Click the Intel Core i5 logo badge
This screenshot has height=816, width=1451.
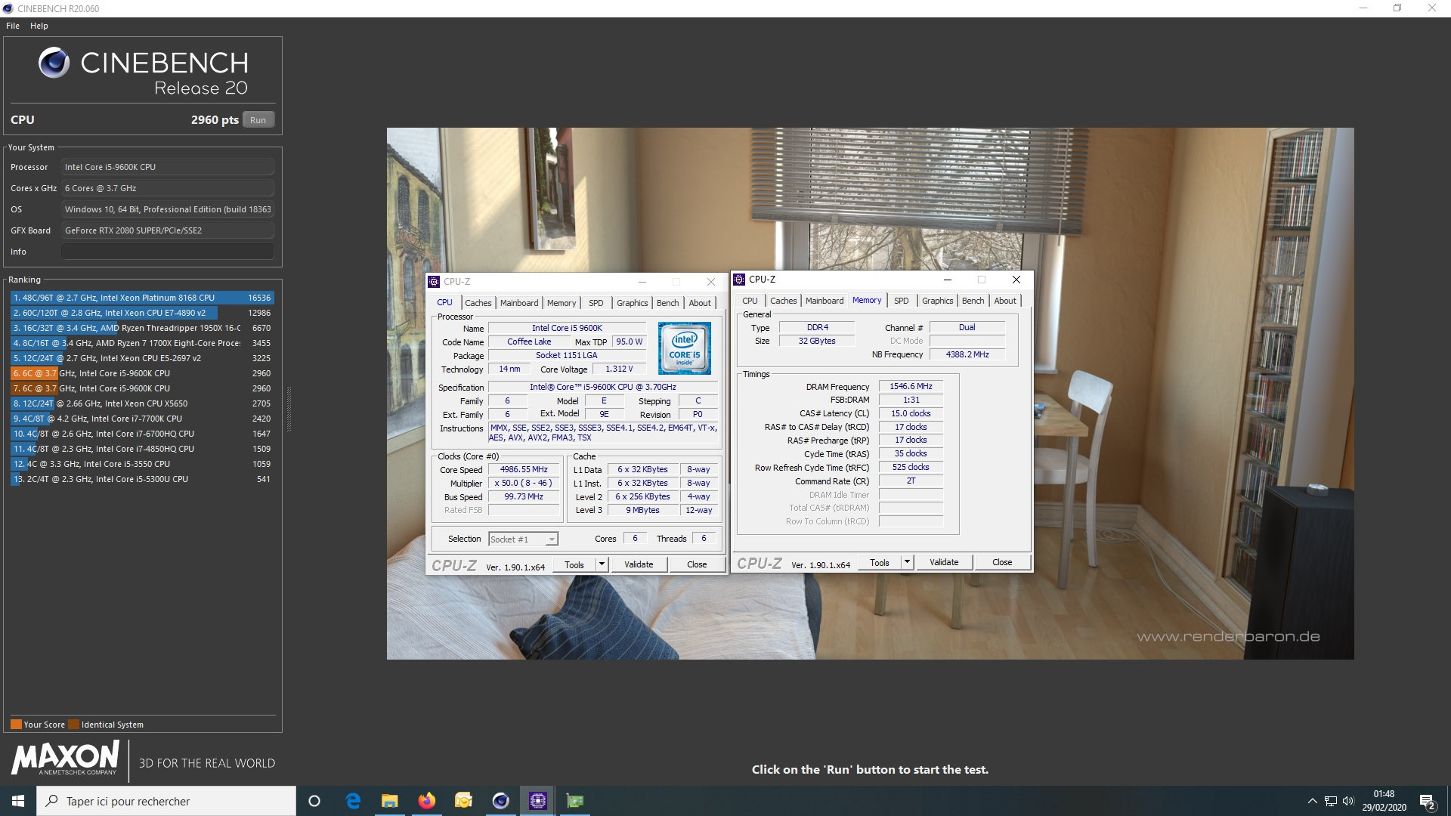point(684,348)
